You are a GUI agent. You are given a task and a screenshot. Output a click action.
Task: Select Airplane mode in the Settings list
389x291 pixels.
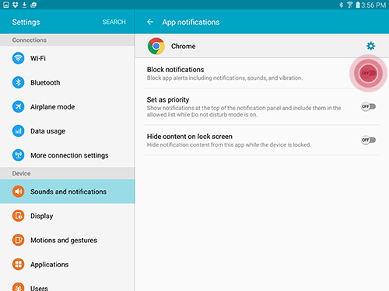68,106
